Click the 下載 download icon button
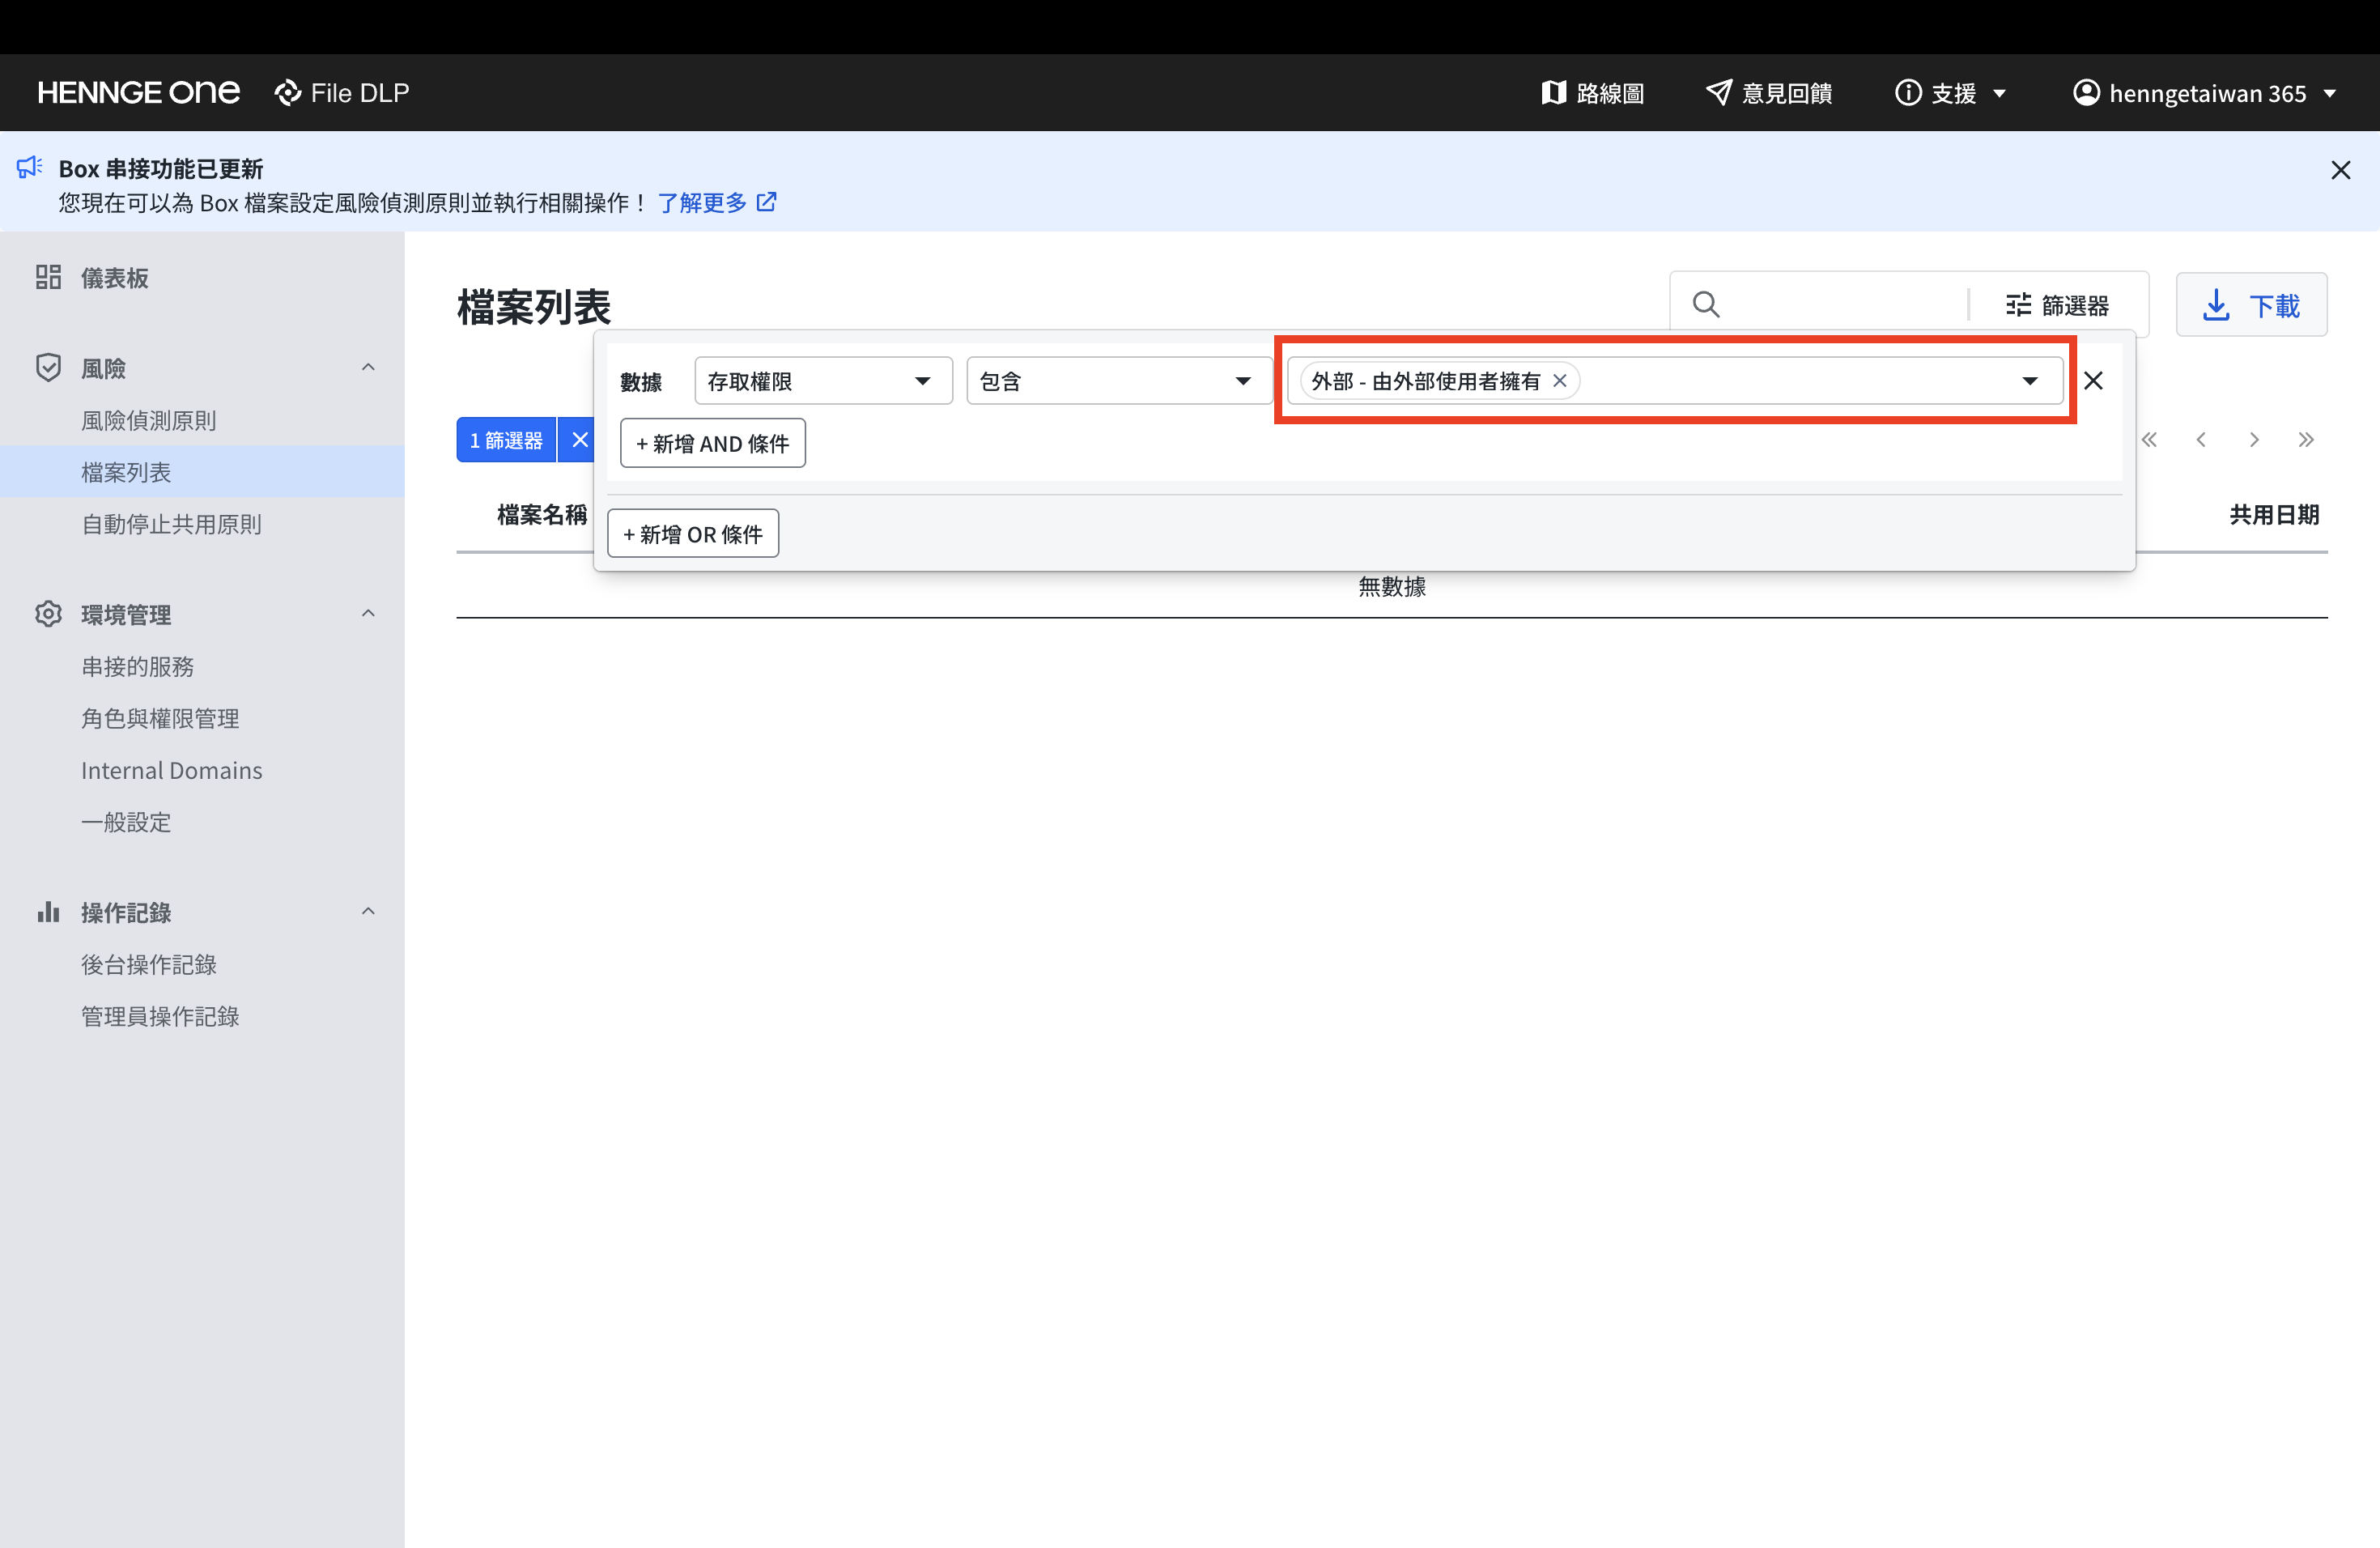This screenshot has width=2380, height=1548. (x=2251, y=305)
